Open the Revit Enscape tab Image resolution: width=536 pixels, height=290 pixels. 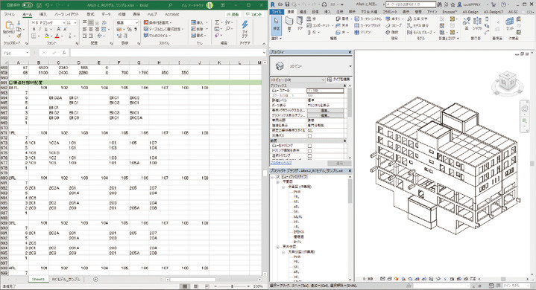pyautogui.click(x=449, y=12)
